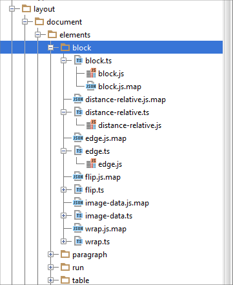Click the JS icon of distance-relative.js
The image size is (233, 285).
(x=91, y=125)
